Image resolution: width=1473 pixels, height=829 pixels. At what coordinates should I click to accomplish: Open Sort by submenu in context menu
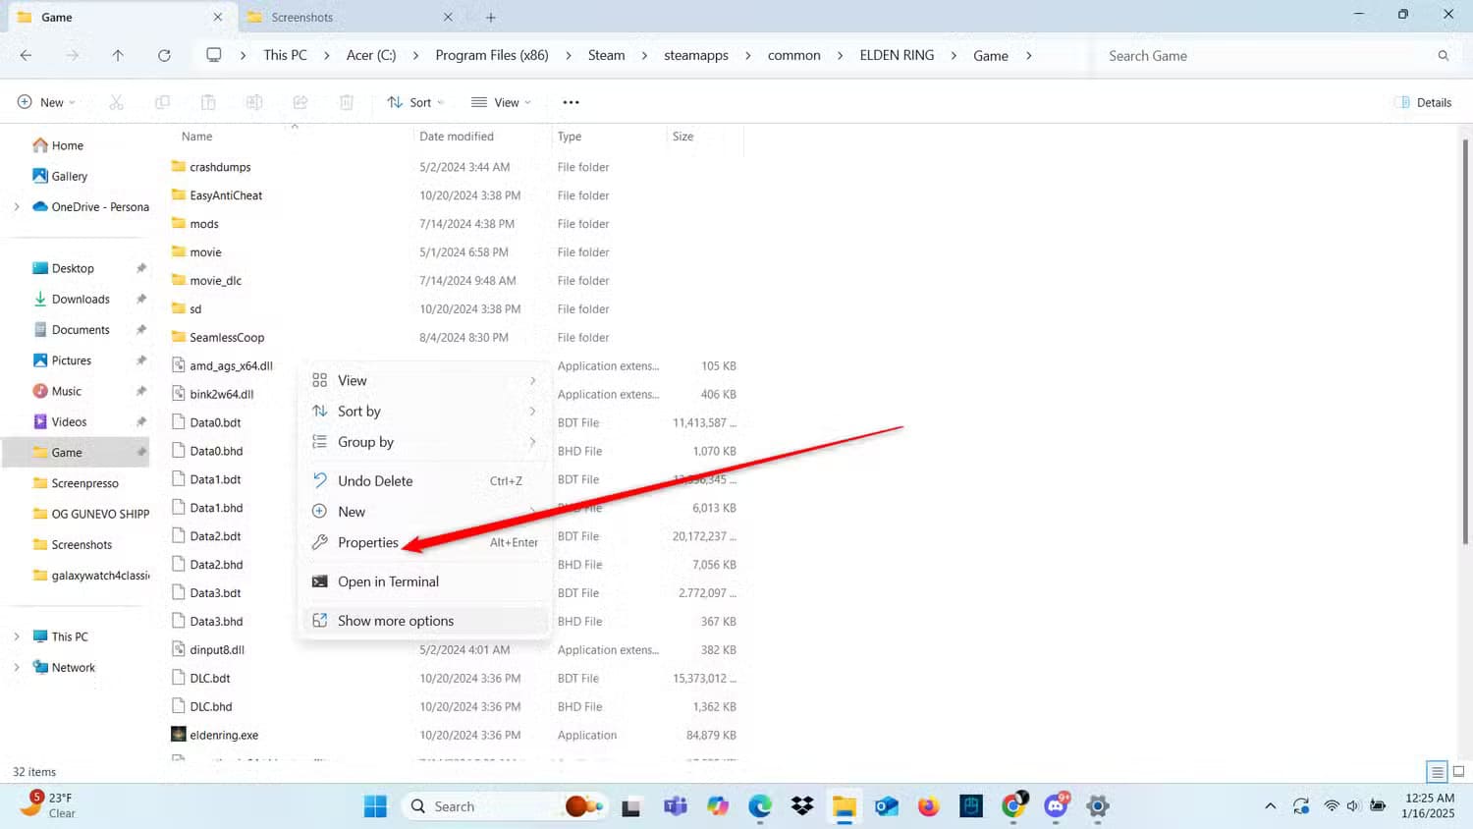424,412
